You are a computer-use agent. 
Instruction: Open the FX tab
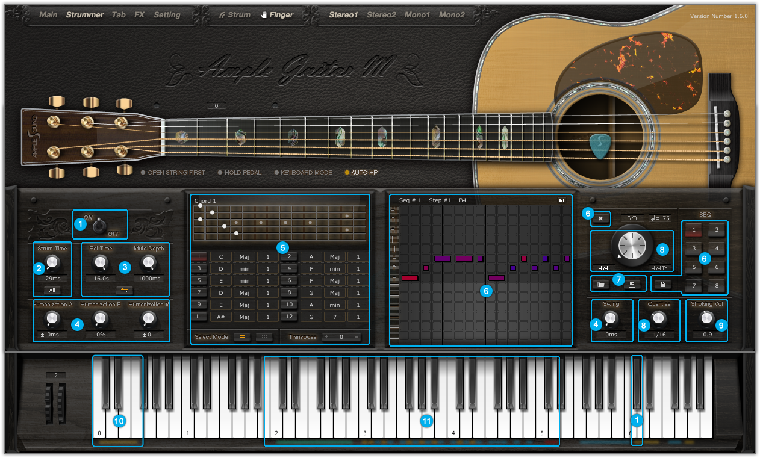tap(140, 14)
